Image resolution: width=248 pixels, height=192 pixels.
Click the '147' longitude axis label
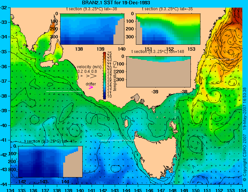(161, 190)
